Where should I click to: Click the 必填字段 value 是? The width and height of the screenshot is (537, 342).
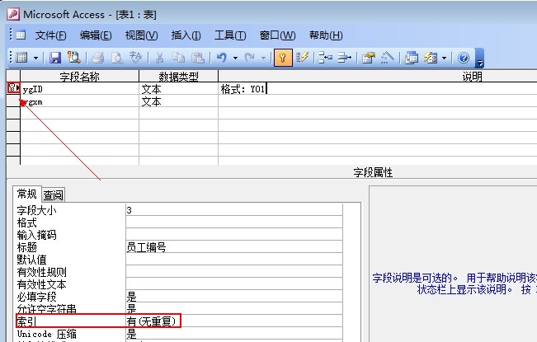point(234,296)
